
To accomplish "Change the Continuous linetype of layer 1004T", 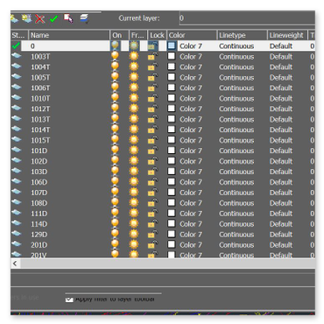I will [x=236, y=67].
